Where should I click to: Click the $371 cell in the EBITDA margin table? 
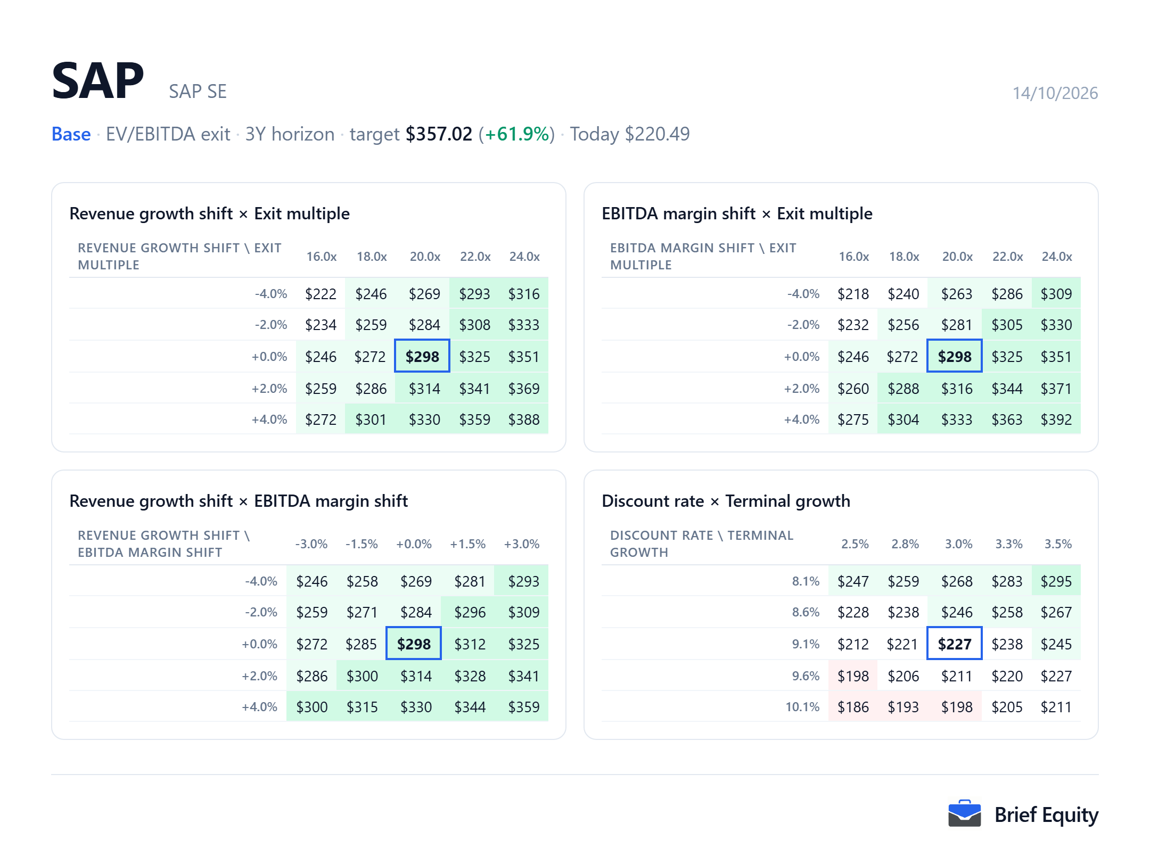(x=1056, y=389)
